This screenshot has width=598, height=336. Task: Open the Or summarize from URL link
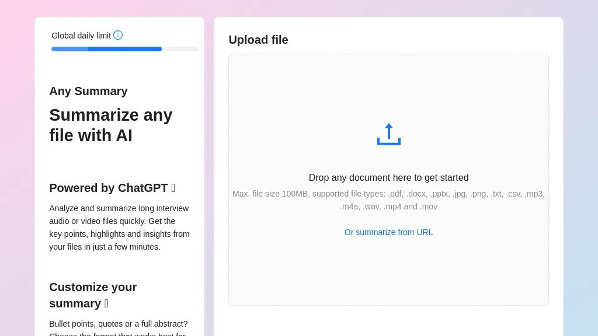(x=388, y=232)
